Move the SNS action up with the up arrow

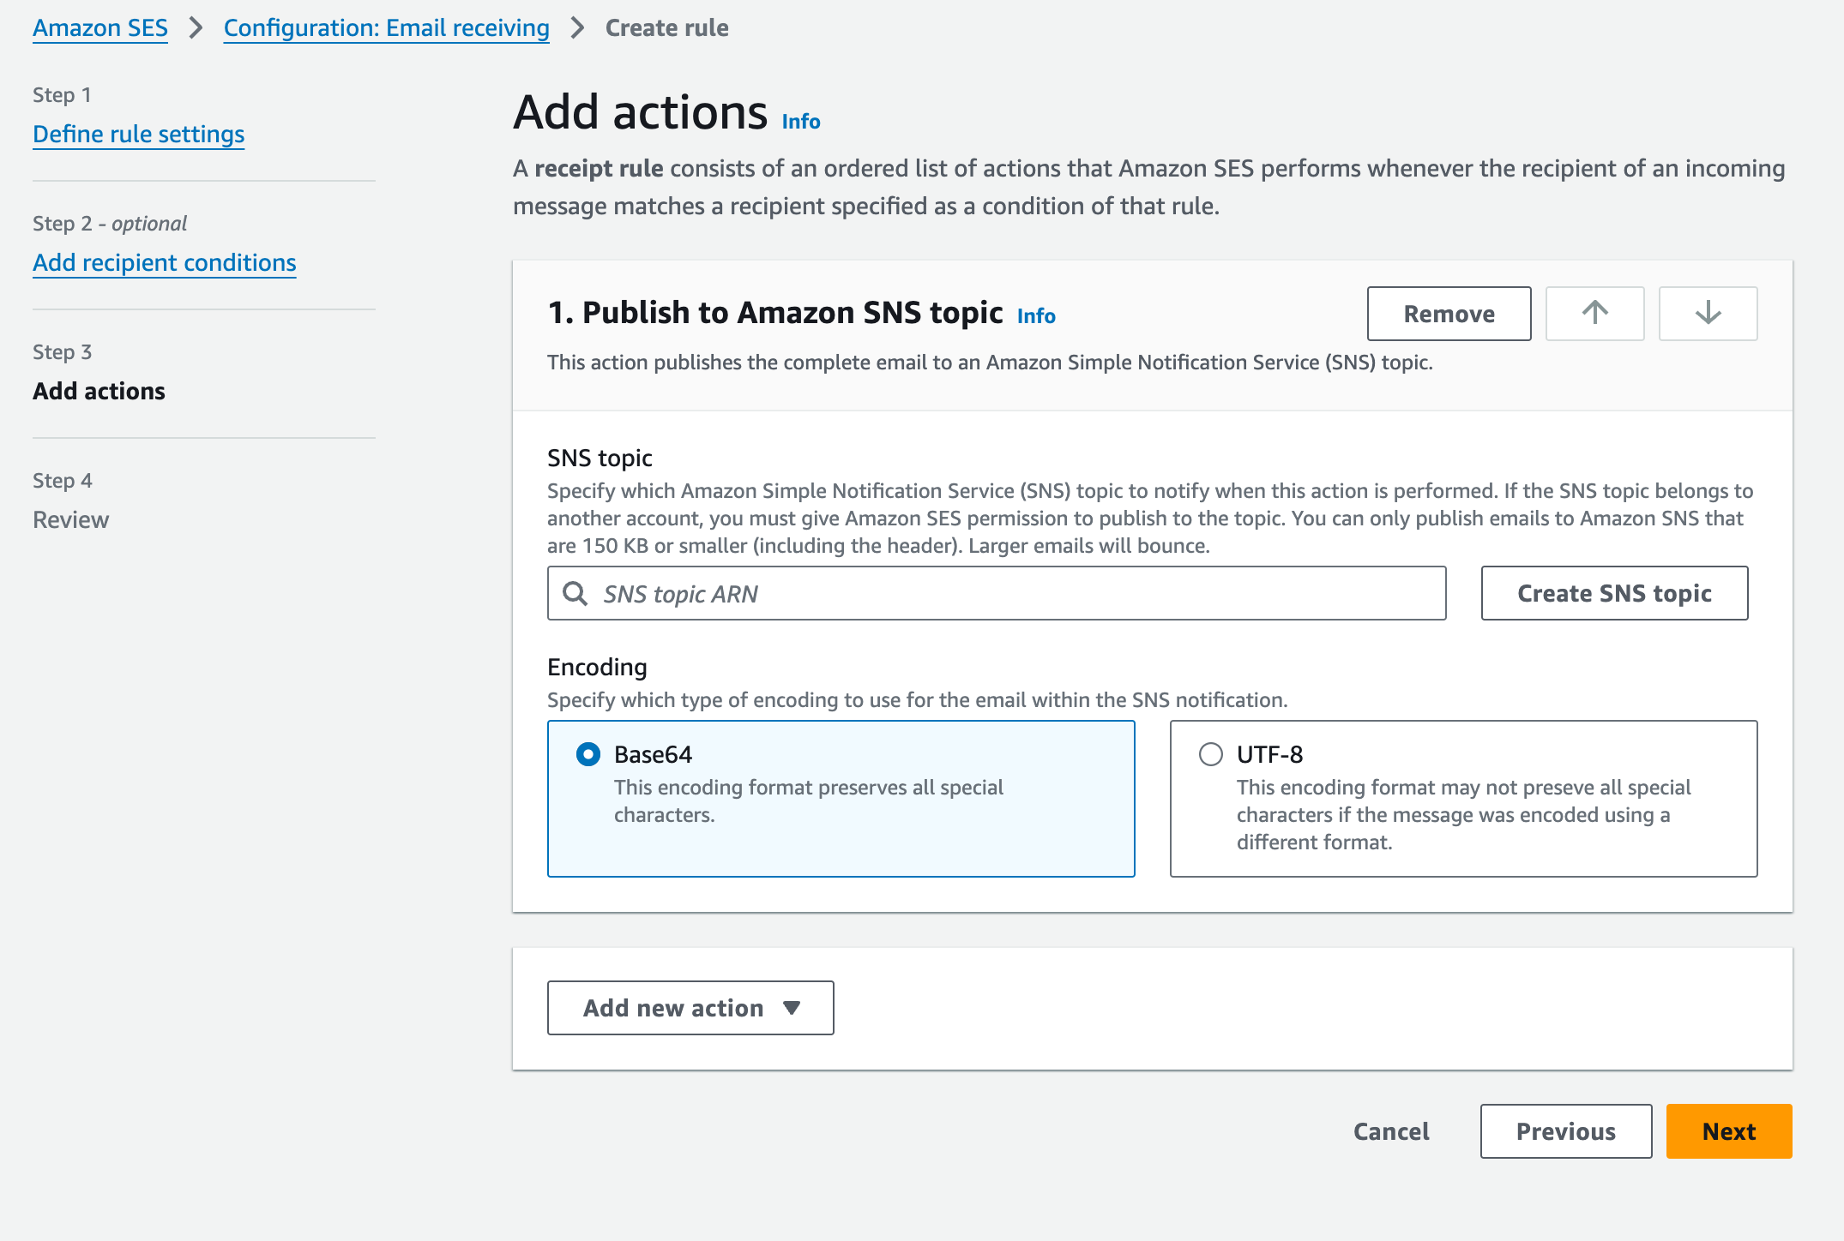point(1594,314)
